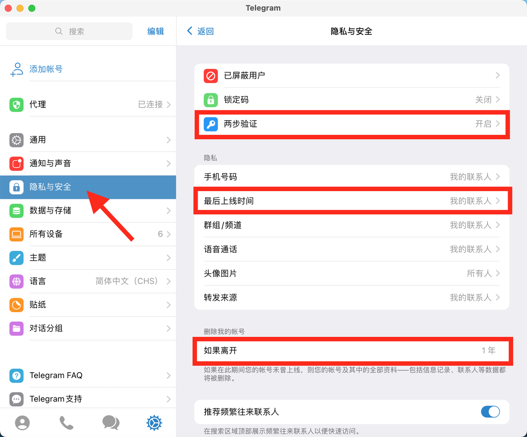
Task: Expand the 已屏蔽用户 row chevron
Action: click(498, 75)
